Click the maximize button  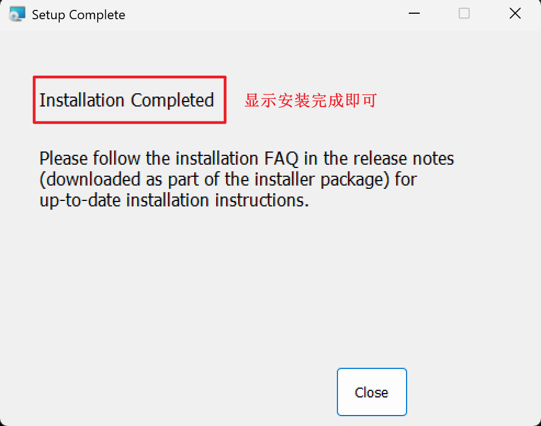[x=464, y=13]
